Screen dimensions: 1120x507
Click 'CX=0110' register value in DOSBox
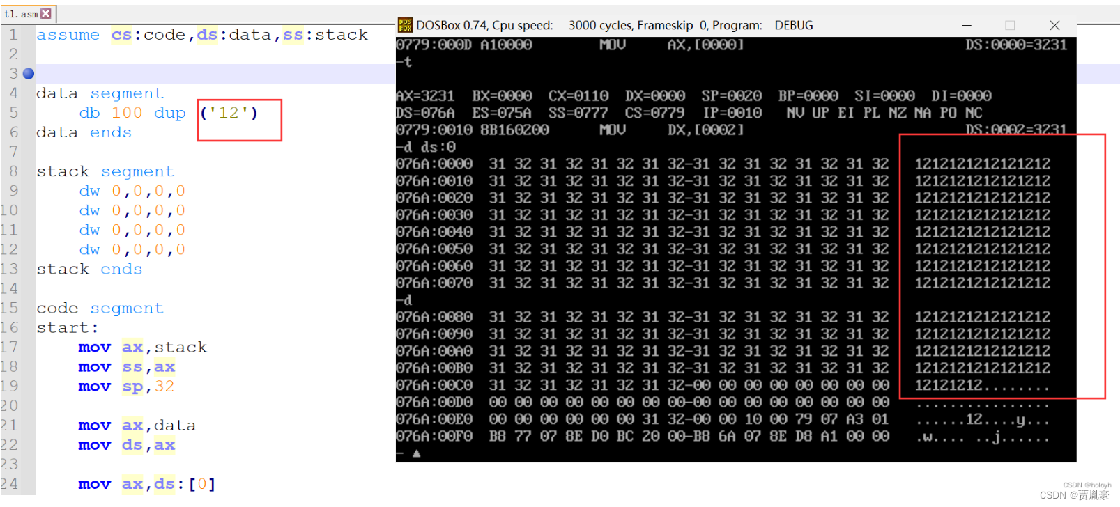[578, 95]
